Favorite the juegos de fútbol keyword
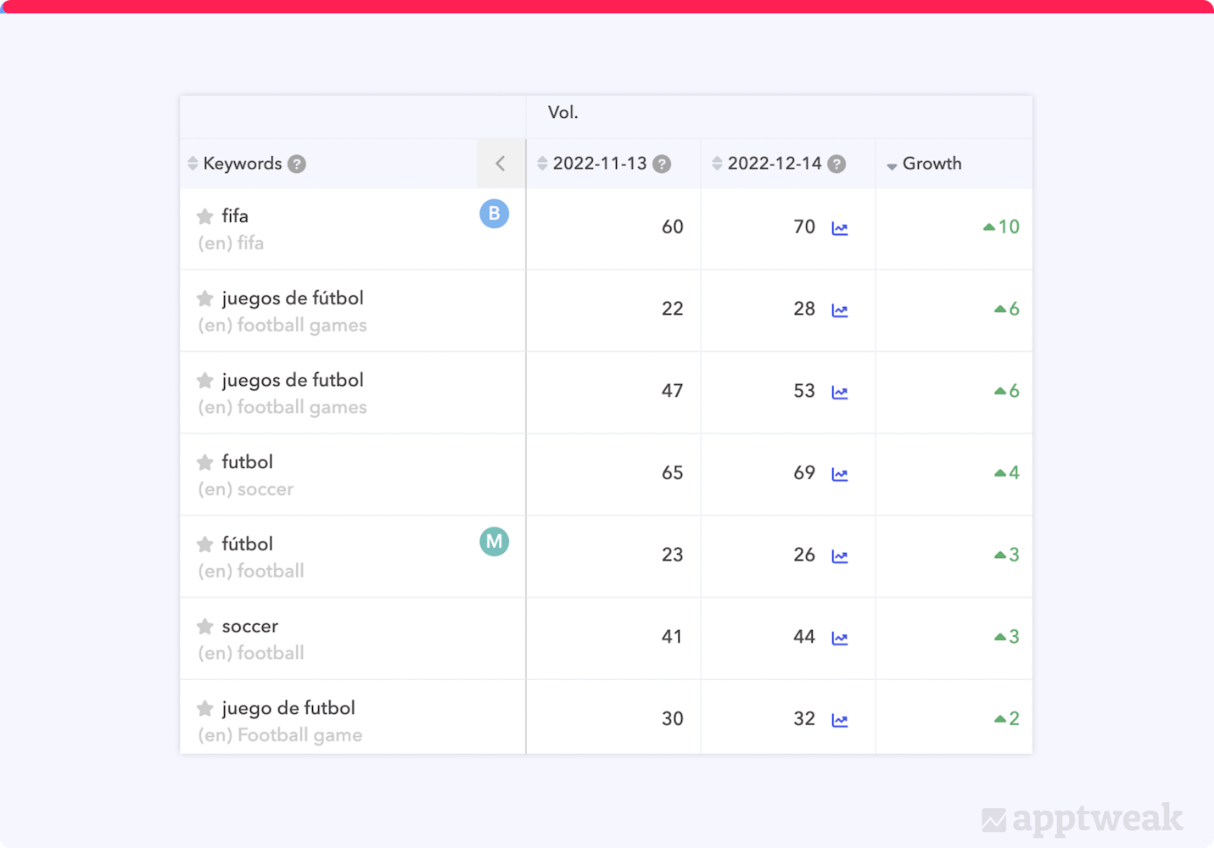The image size is (1214, 848). pyautogui.click(x=204, y=298)
